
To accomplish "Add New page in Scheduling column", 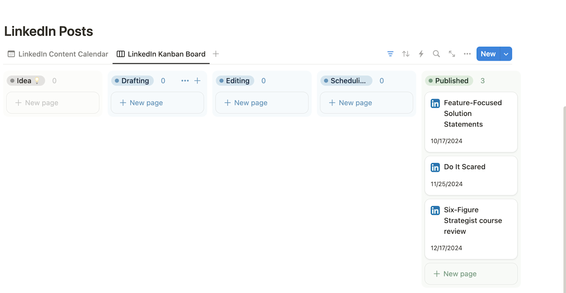I will tap(366, 103).
